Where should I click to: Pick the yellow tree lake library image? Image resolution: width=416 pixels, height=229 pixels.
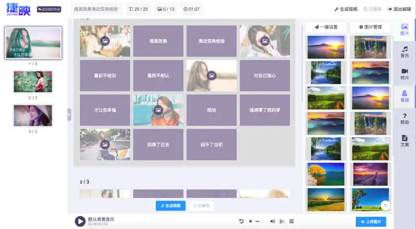[326, 174]
